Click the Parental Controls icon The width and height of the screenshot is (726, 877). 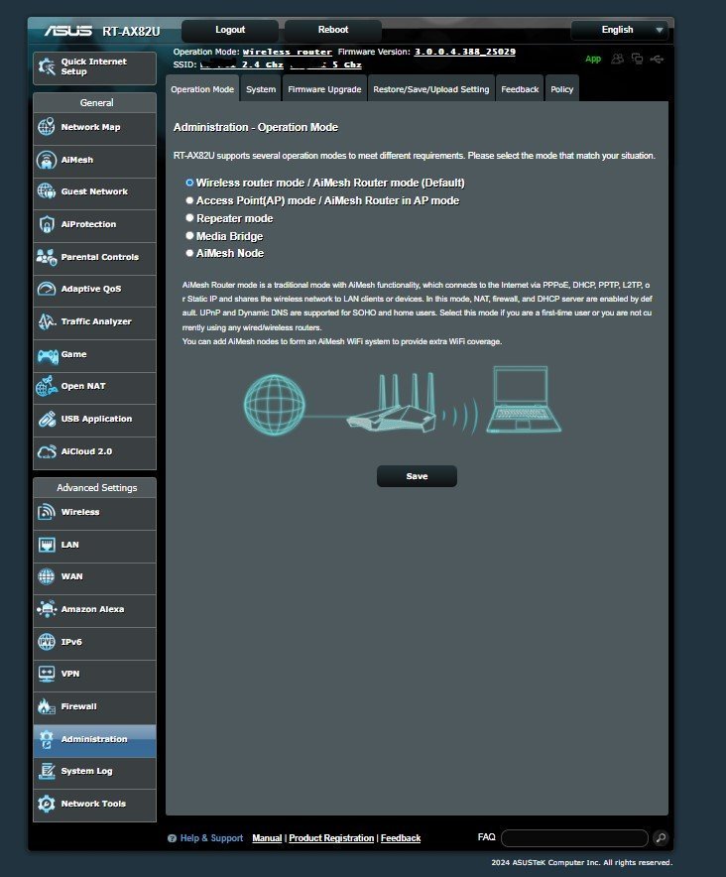point(47,257)
